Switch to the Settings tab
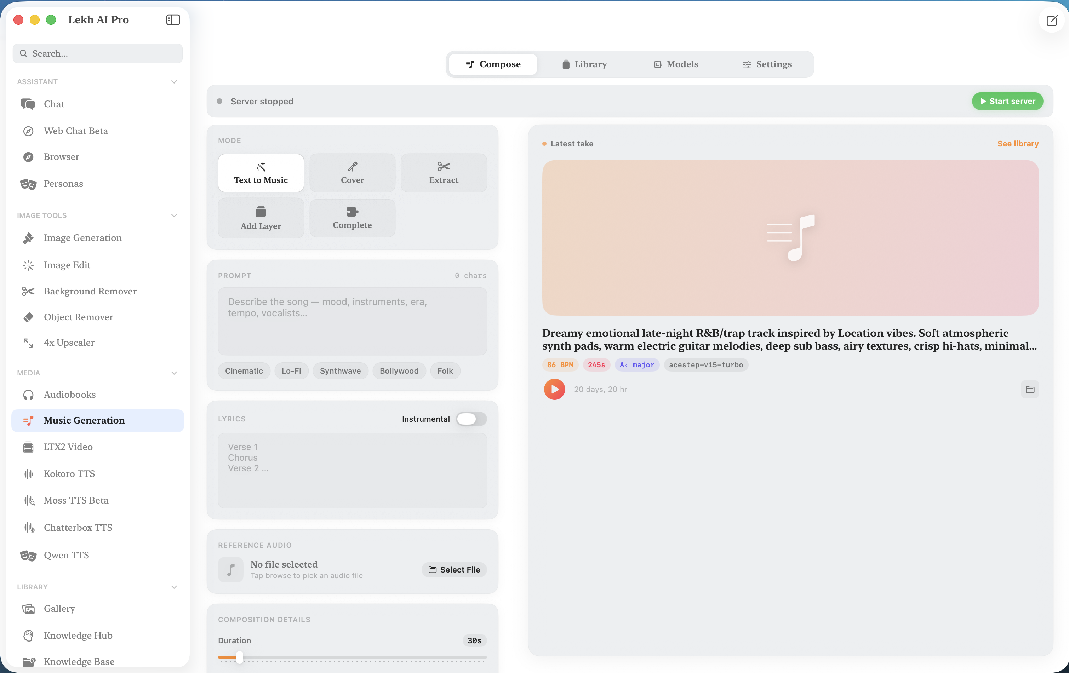Screen dimensions: 1069x673 767,64
